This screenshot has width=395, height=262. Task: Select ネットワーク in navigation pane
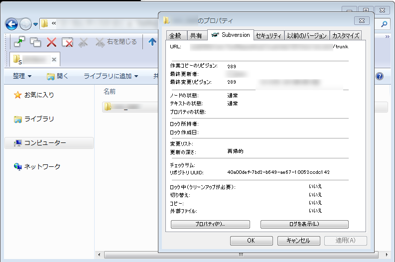37,166
